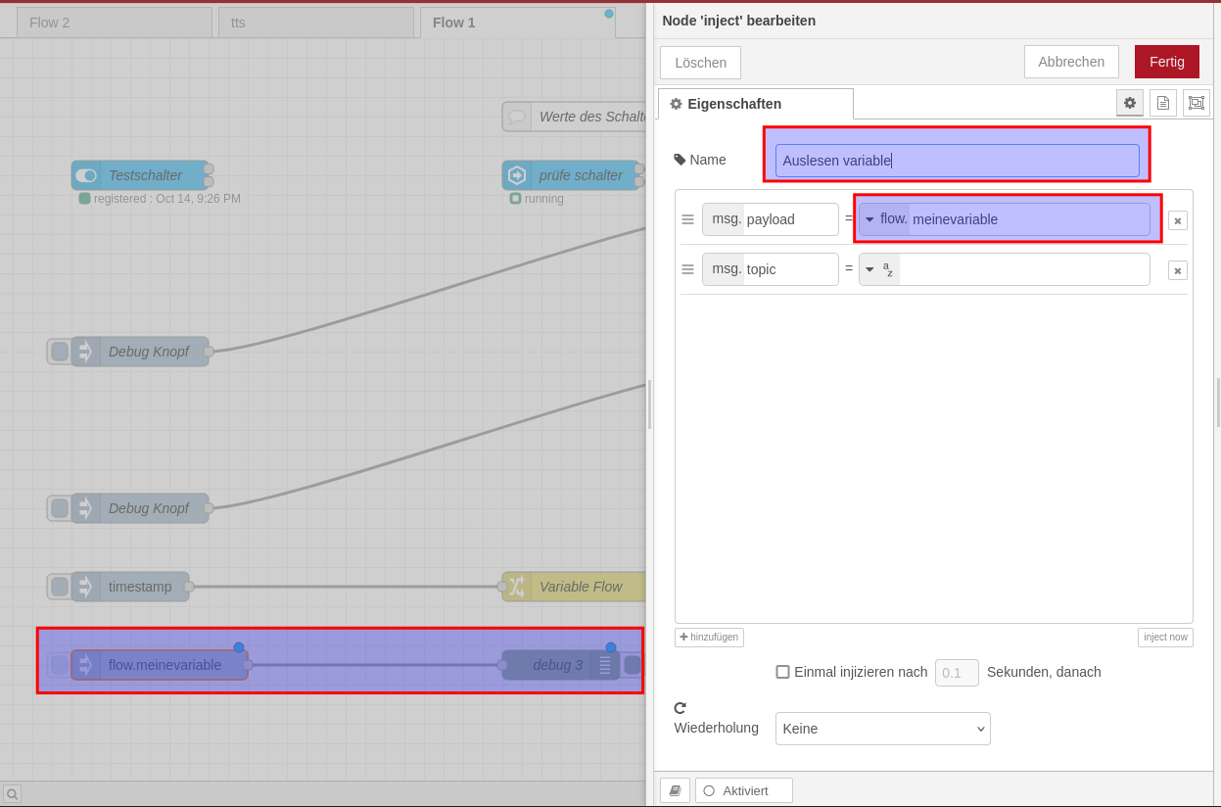1221x807 pixels.
Task: Click the Name input field
Action: [x=957, y=161]
